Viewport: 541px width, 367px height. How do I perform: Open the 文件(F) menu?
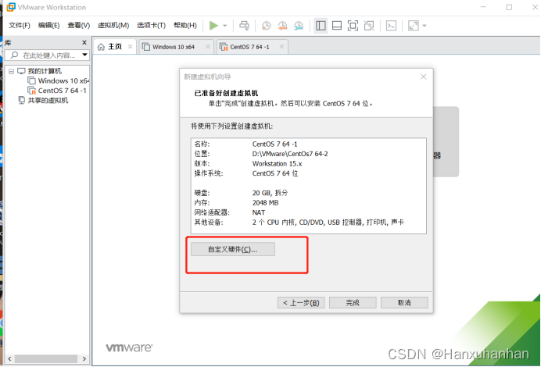[x=20, y=25]
